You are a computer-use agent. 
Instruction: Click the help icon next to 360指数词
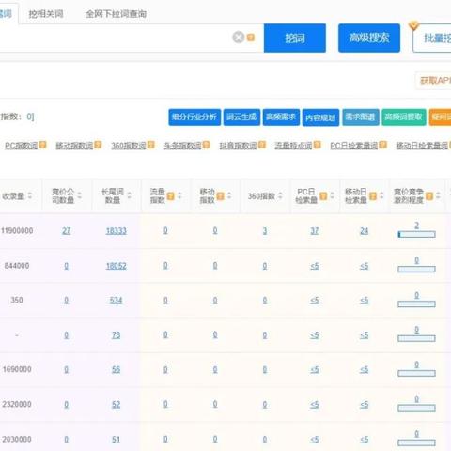[151, 145]
